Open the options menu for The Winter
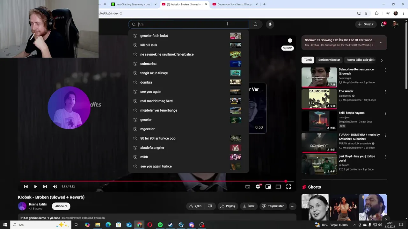Image resolution: width=408 pixels, height=229 pixels. [x=385, y=92]
